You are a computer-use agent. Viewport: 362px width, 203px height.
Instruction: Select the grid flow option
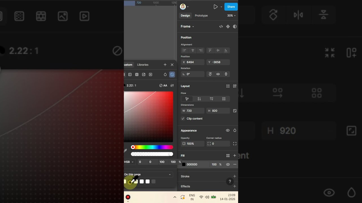[x=224, y=99]
